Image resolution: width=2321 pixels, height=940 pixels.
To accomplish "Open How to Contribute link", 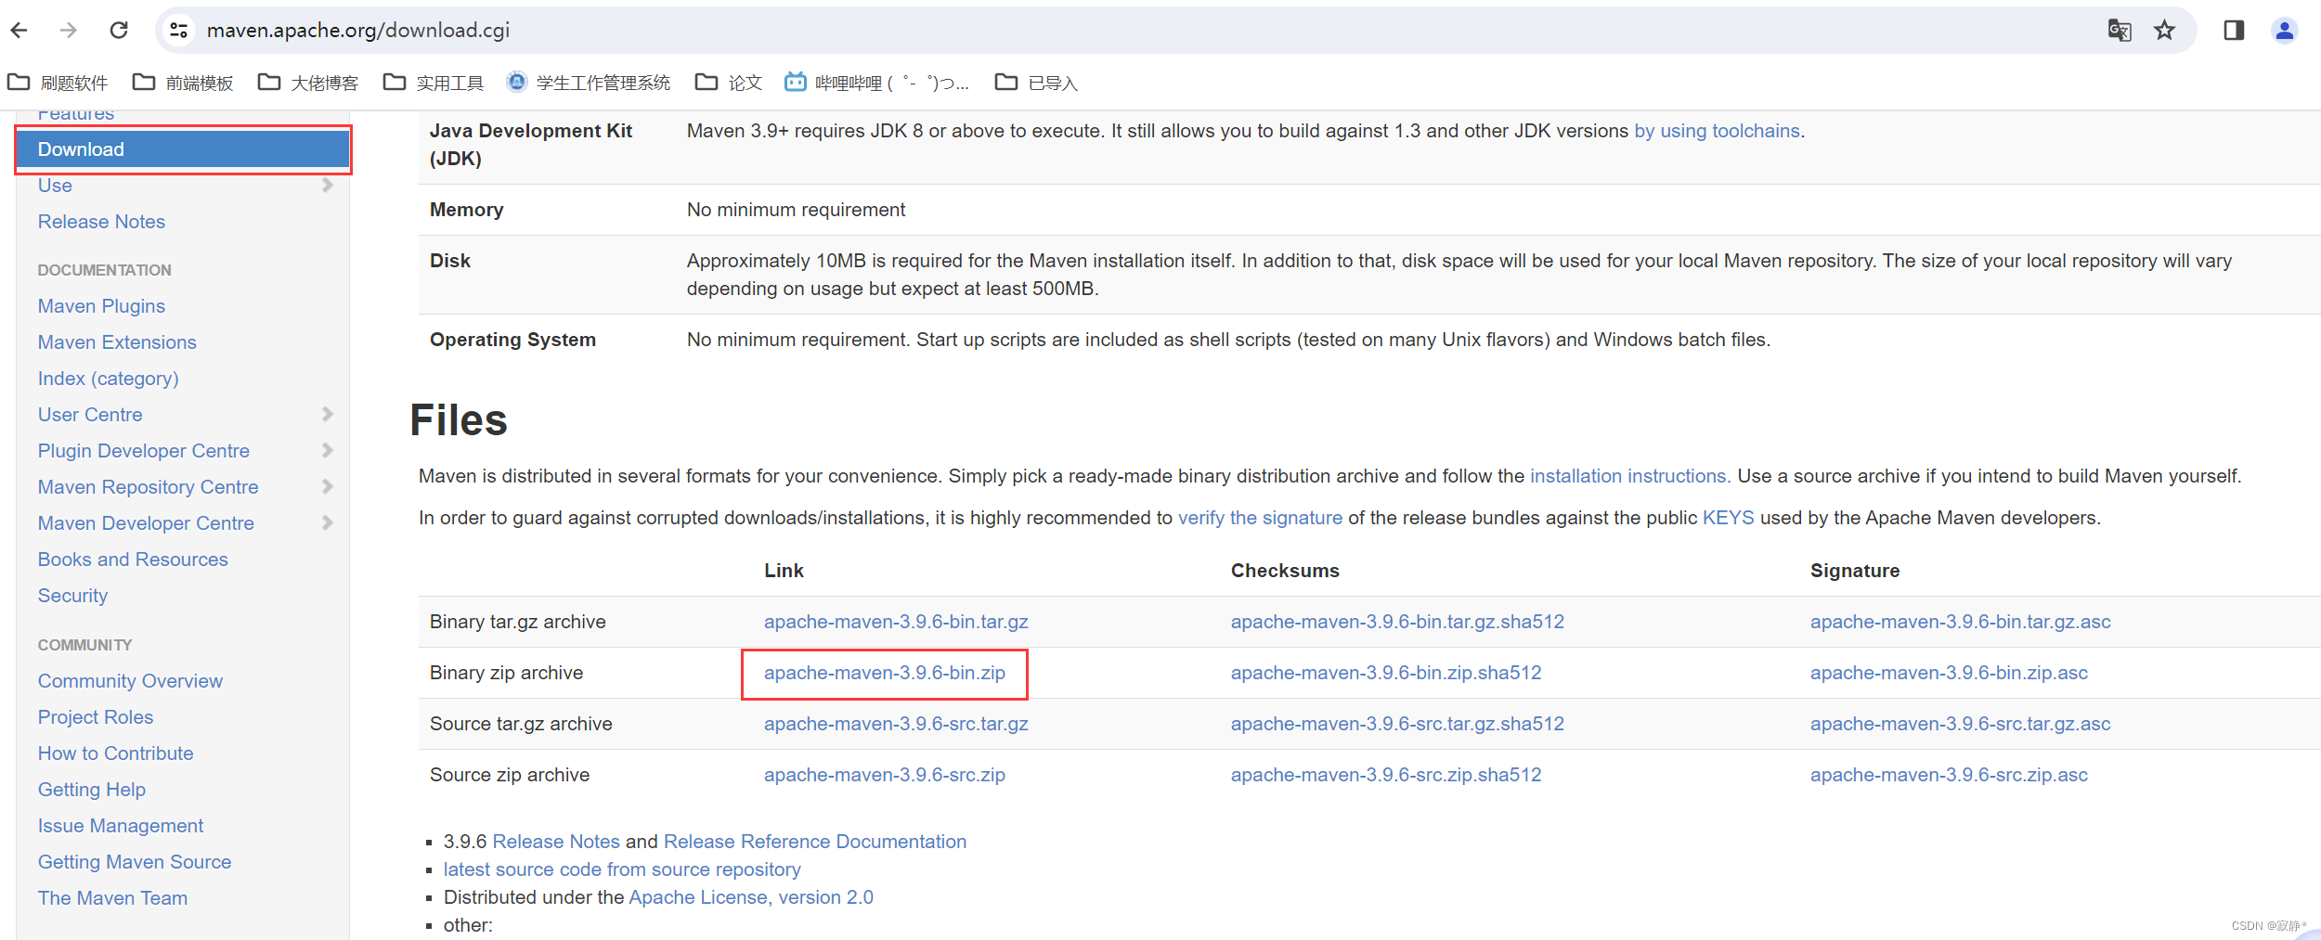I will point(116,753).
